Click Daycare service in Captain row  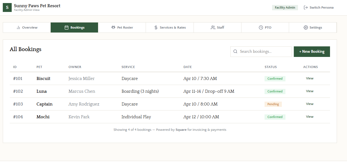pyautogui.click(x=129, y=104)
